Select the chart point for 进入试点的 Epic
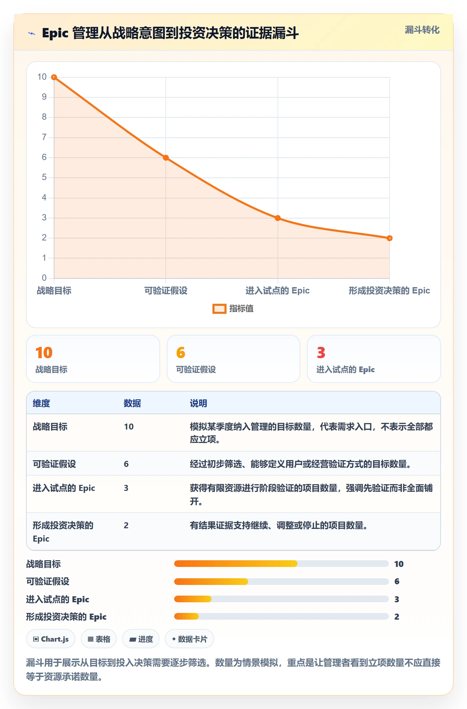The image size is (467, 709). point(278,218)
